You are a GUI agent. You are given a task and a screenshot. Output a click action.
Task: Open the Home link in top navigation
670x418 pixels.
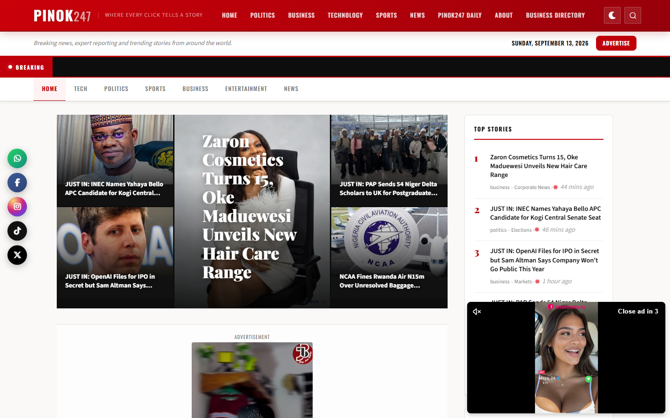[x=229, y=15]
